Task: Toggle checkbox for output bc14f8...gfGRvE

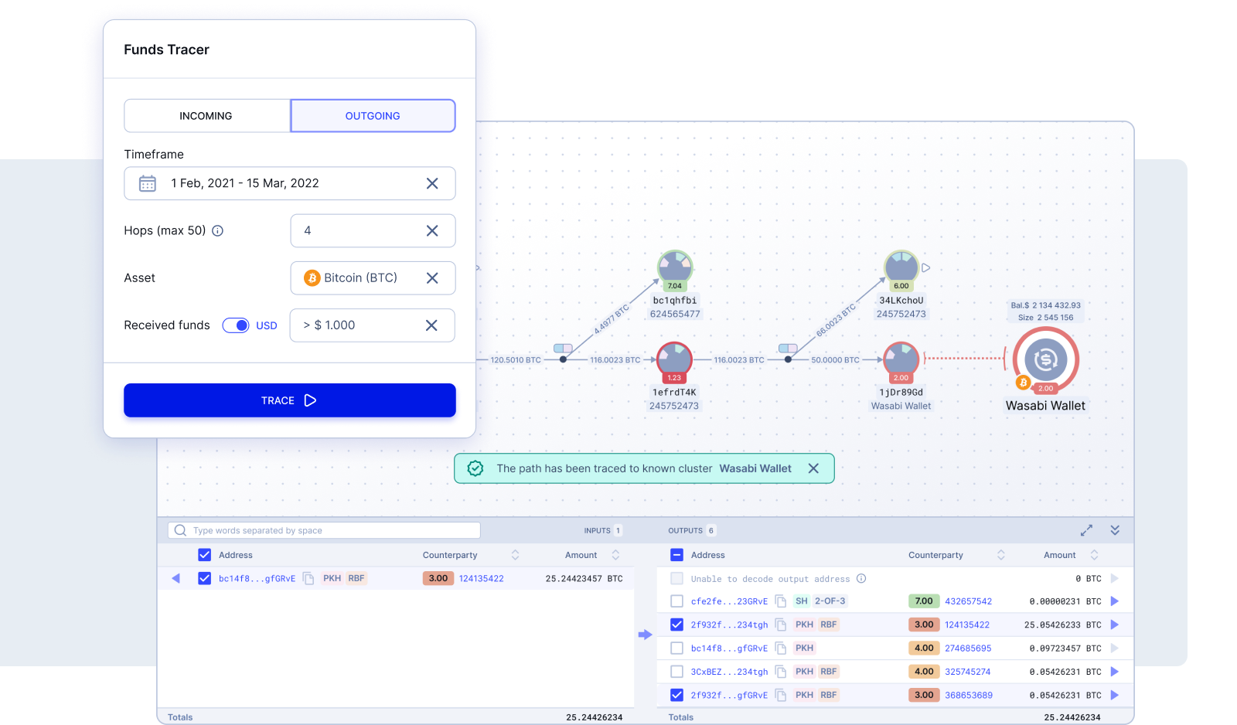Action: 676,648
